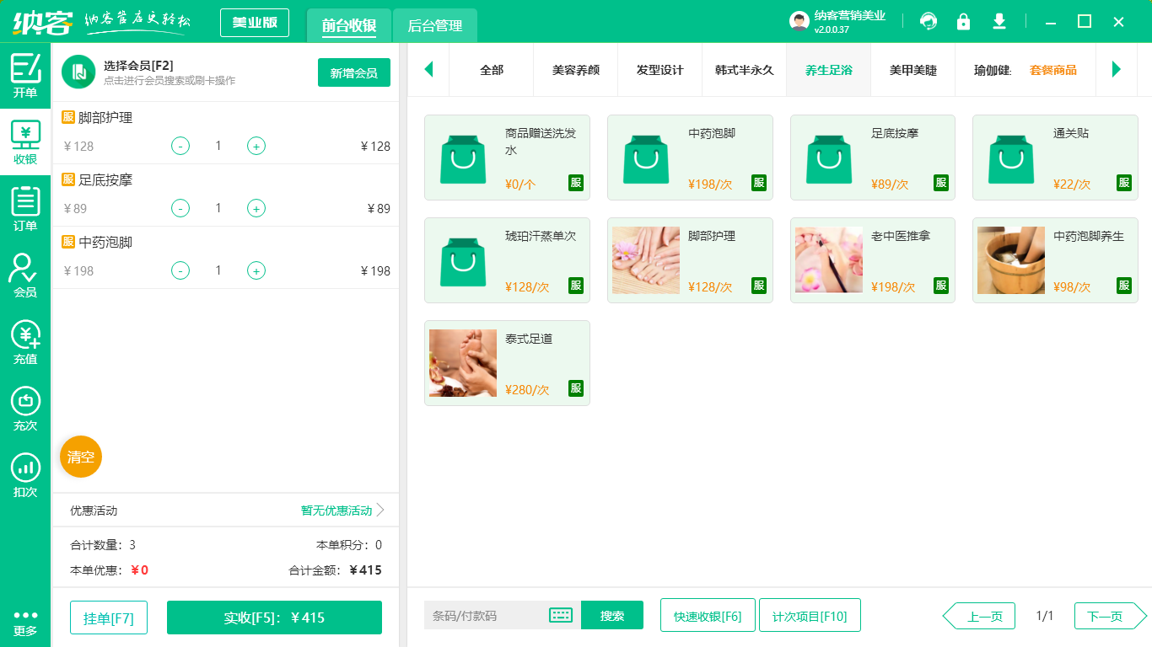Open the 订单 orders sidebar icon
Image resolution: width=1152 pixels, height=647 pixels.
pyautogui.click(x=25, y=209)
